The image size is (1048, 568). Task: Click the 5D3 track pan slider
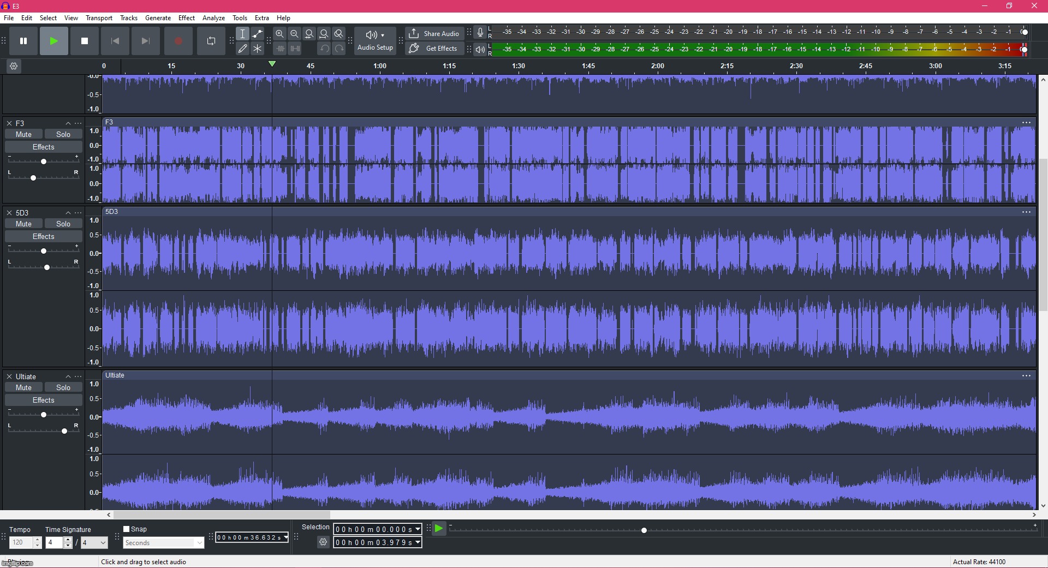44,267
